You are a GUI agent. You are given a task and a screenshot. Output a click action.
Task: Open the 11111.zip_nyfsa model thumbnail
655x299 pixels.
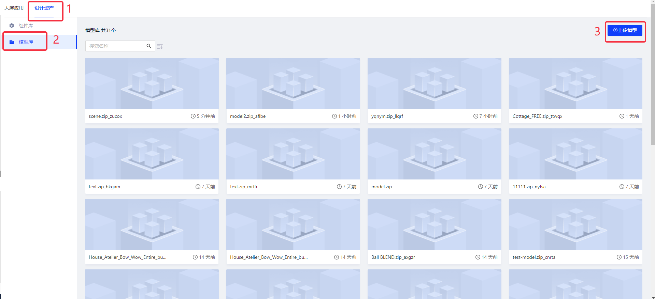tap(575, 154)
